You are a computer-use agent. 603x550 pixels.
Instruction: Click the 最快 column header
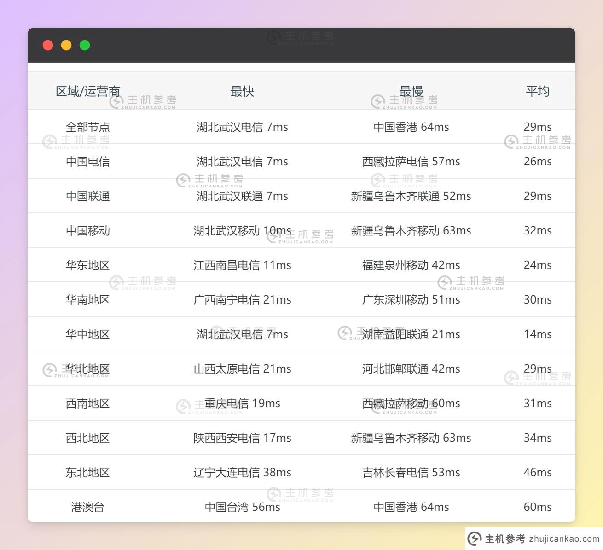[242, 91]
